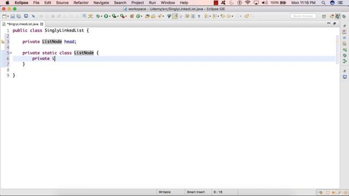The width and height of the screenshot is (349, 196).
Task: Restore the shared area icon at top of right trim
Action: tap(344, 26)
